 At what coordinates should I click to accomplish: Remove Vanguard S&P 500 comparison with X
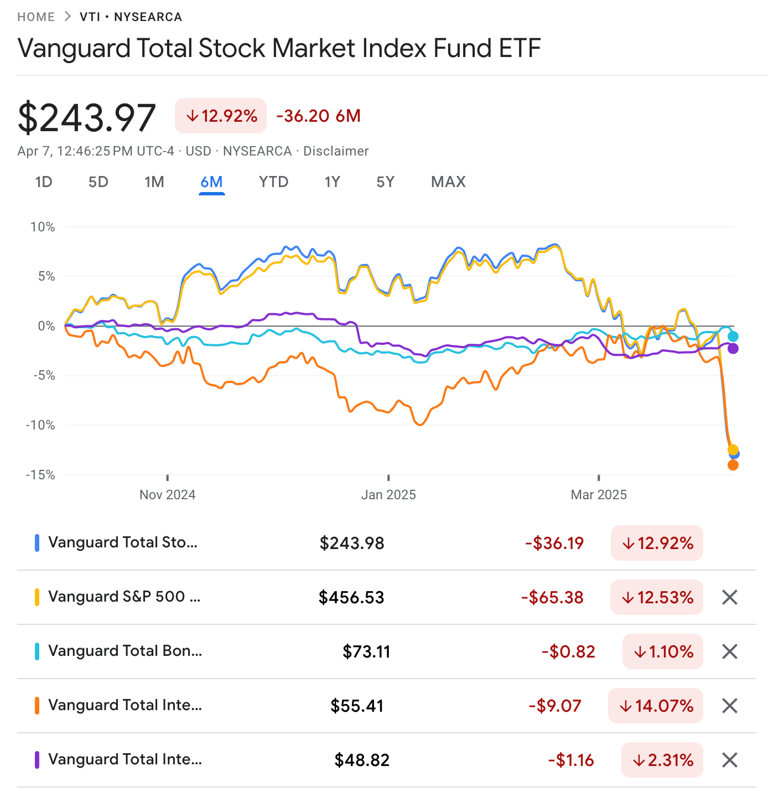click(730, 597)
